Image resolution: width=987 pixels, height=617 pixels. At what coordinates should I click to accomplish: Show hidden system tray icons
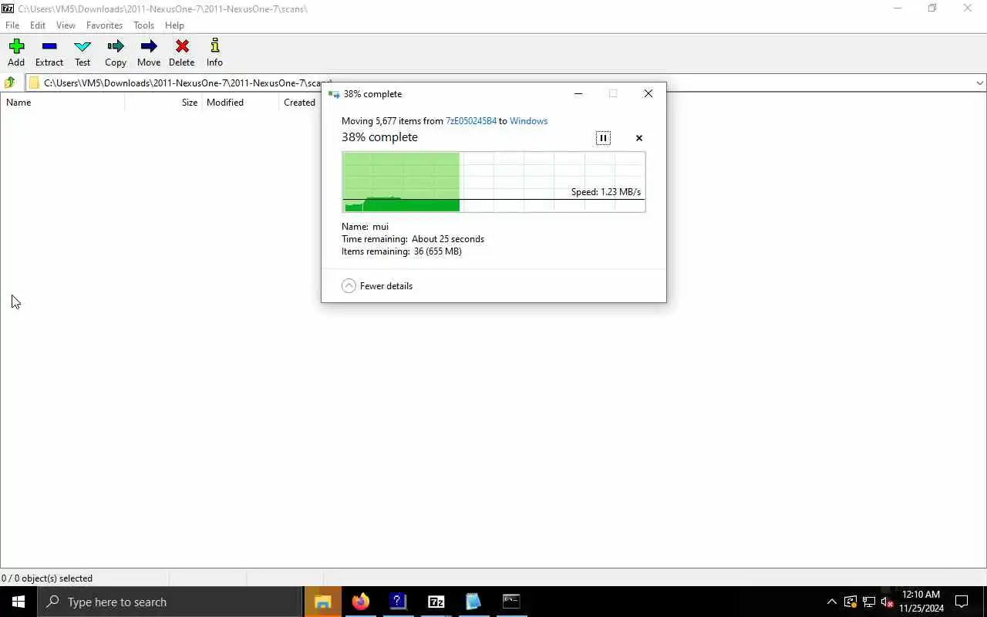pyautogui.click(x=831, y=602)
